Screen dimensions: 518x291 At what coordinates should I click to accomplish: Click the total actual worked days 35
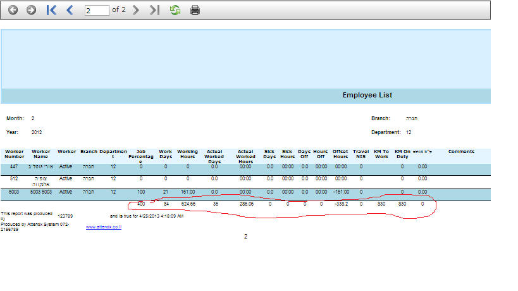pos(216,204)
